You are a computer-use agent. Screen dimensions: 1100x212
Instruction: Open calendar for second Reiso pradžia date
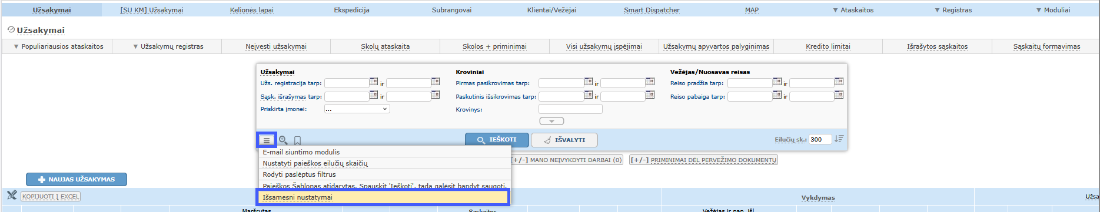839,82
